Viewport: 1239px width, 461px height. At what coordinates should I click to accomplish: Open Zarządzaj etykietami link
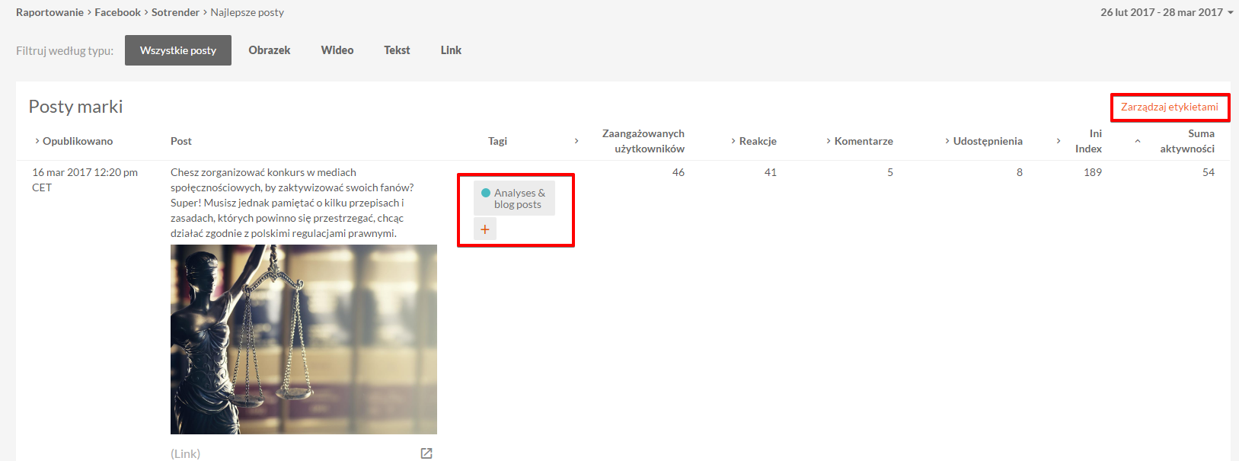1169,107
